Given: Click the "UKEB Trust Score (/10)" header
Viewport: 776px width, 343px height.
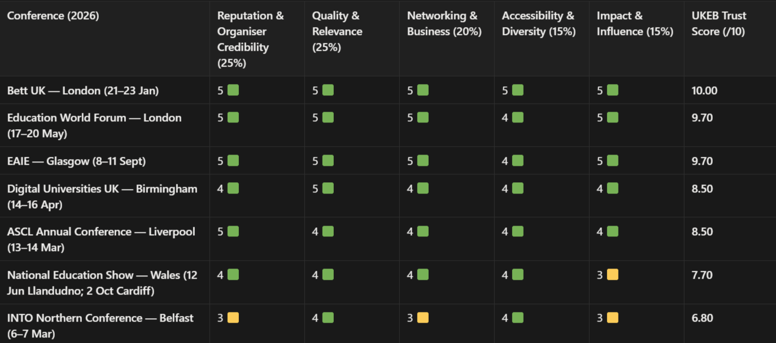Looking at the screenshot, I should coord(718,24).
